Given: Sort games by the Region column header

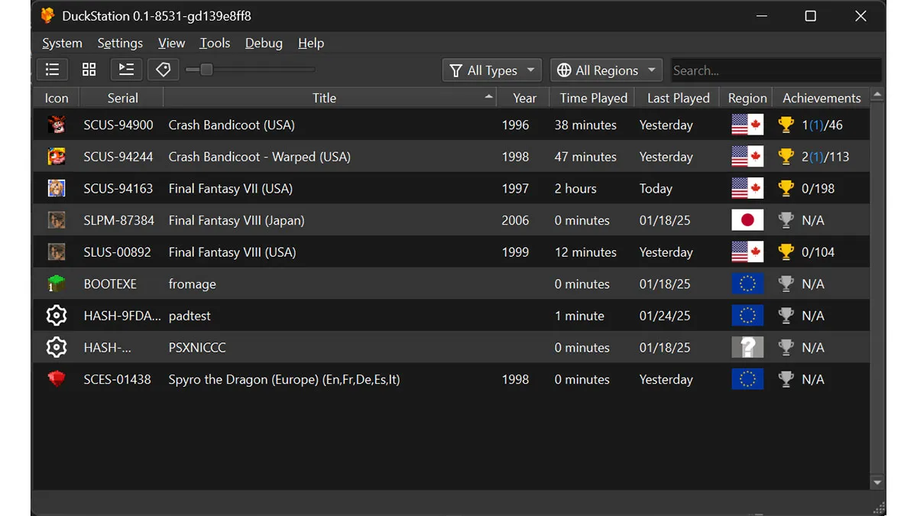Looking at the screenshot, I should pyautogui.click(x=747, y=98).
